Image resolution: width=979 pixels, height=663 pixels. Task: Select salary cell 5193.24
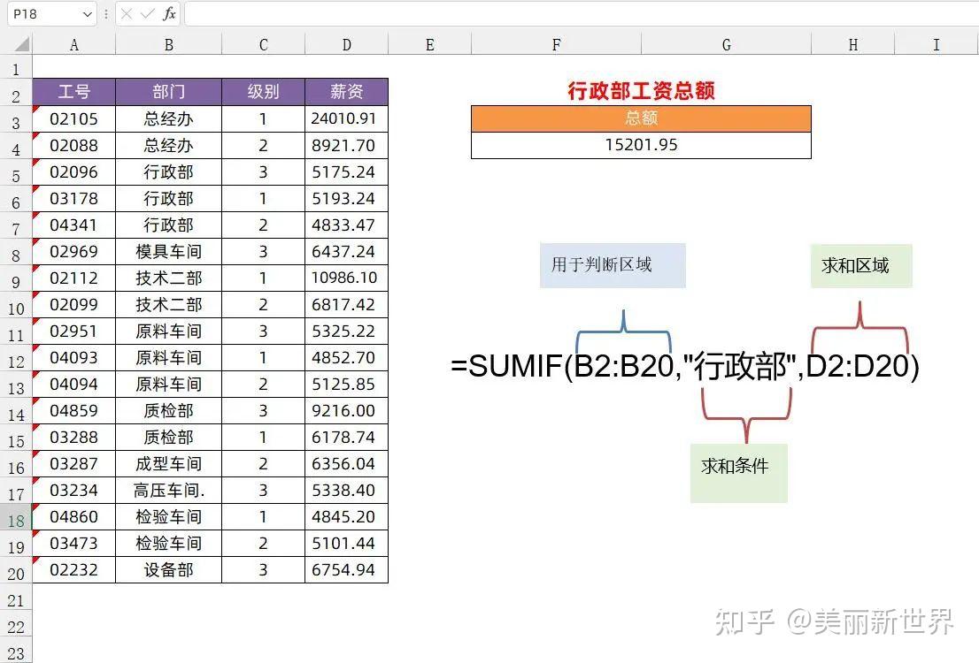346,198
